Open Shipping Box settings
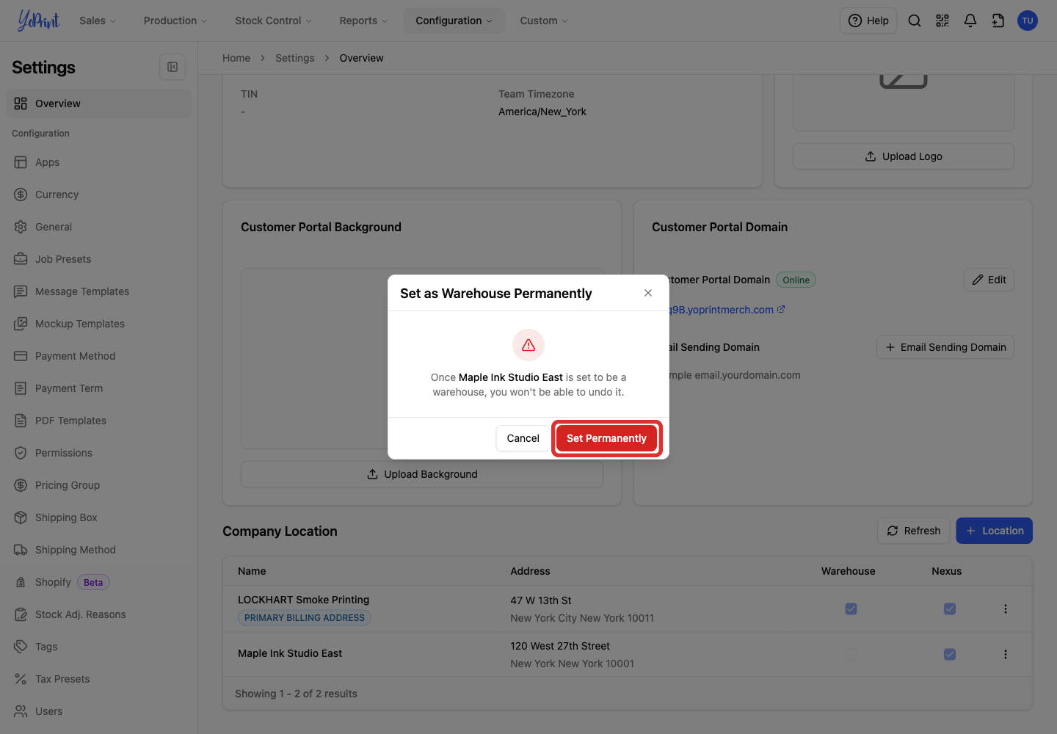This screenshot has width=1057, height=734. [x=99, y=517]
